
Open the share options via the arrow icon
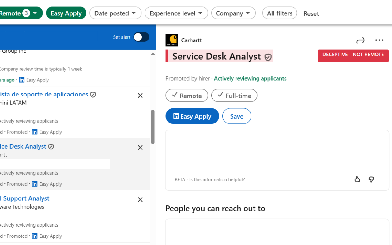(360, 40)
